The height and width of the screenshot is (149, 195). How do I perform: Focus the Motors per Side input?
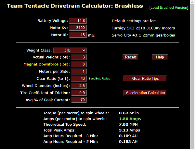pyautogui.click(x=79, y=72)
